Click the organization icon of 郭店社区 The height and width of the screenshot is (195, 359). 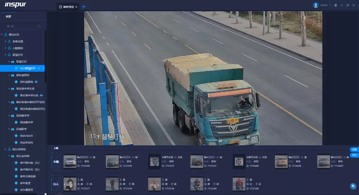click(x=6, y=35)
